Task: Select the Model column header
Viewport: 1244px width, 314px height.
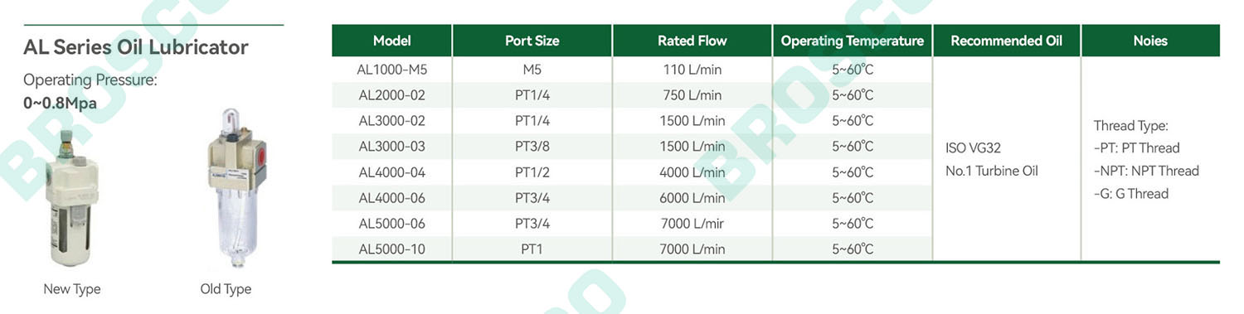Action: point(392,41)
